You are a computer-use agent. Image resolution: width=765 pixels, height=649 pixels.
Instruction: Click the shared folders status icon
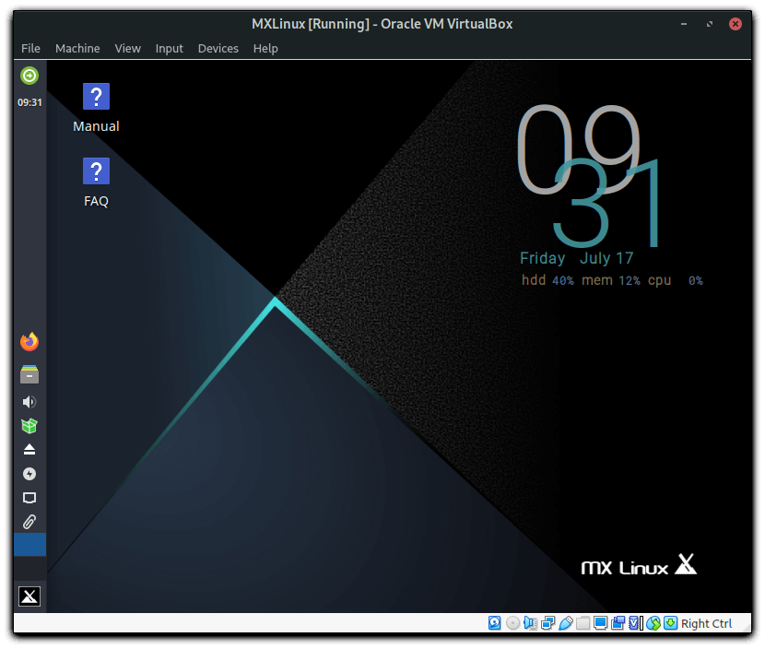(583, 623)
